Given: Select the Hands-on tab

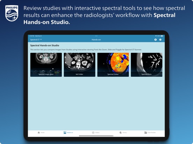Looking at the screenshot, I should [x=68, y=133].
